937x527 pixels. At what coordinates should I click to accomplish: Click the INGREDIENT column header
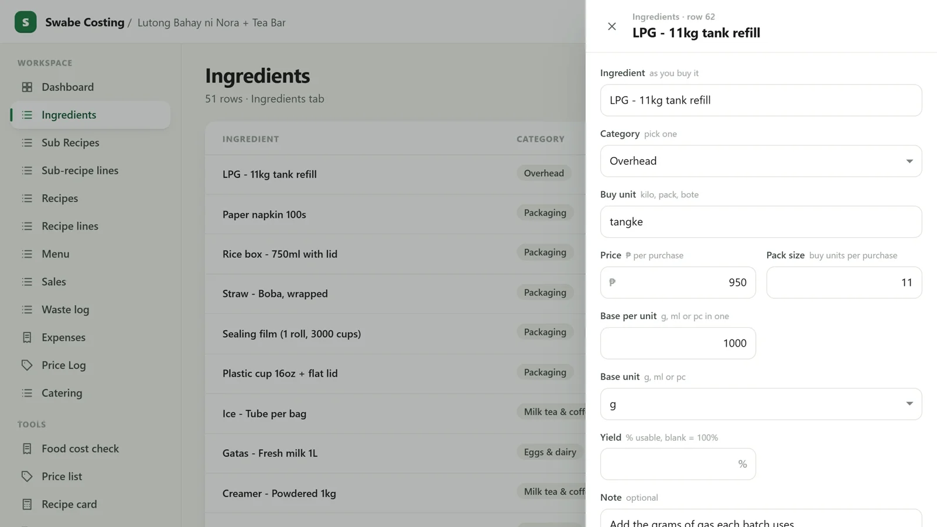[x=251, y=139]
